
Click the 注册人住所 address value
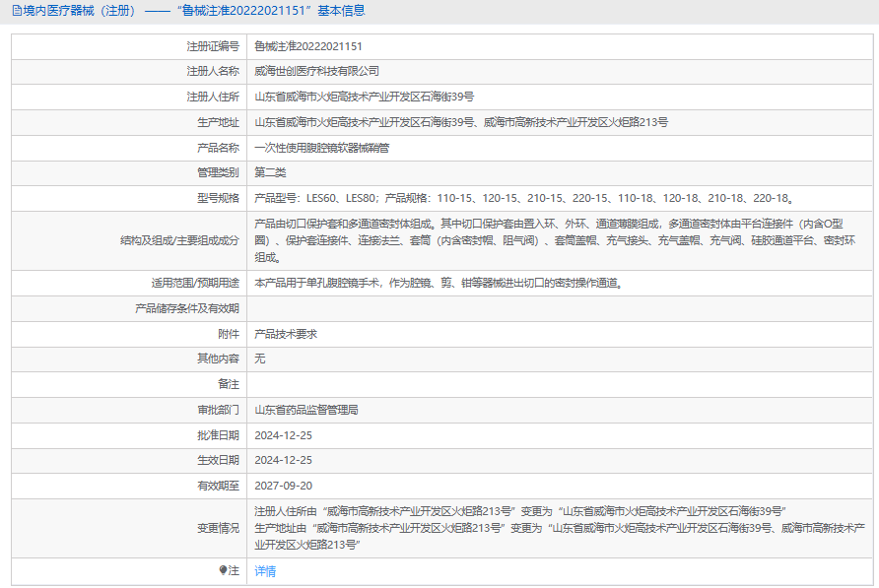tap(364, 98)
